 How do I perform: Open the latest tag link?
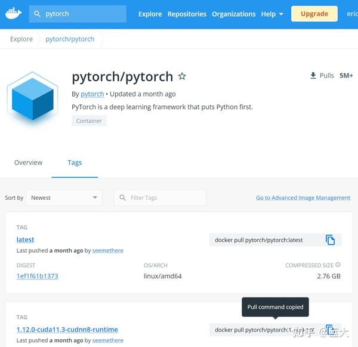click(25, 240)
